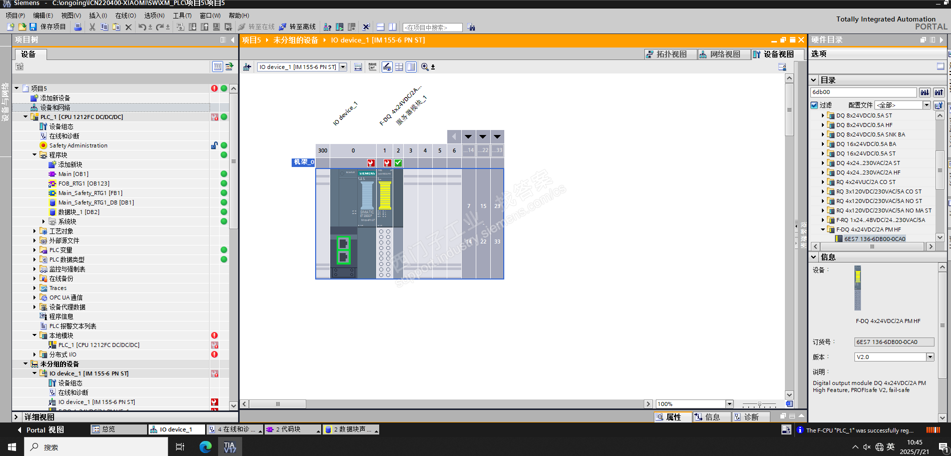Collapse the 目录 catalog section
This screenshot has height=456, width=951.
(814, 80)
